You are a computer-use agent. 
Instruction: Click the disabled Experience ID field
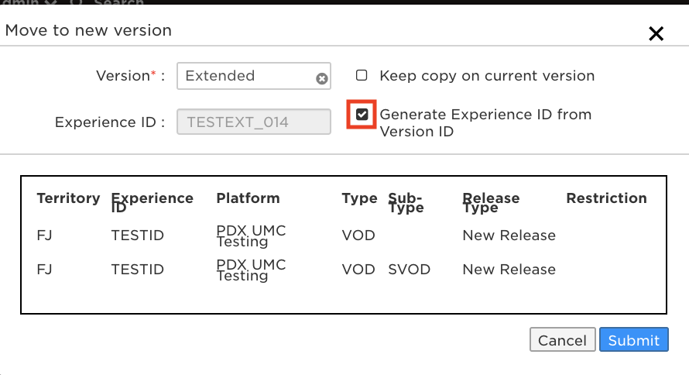(x=254, y=122)
